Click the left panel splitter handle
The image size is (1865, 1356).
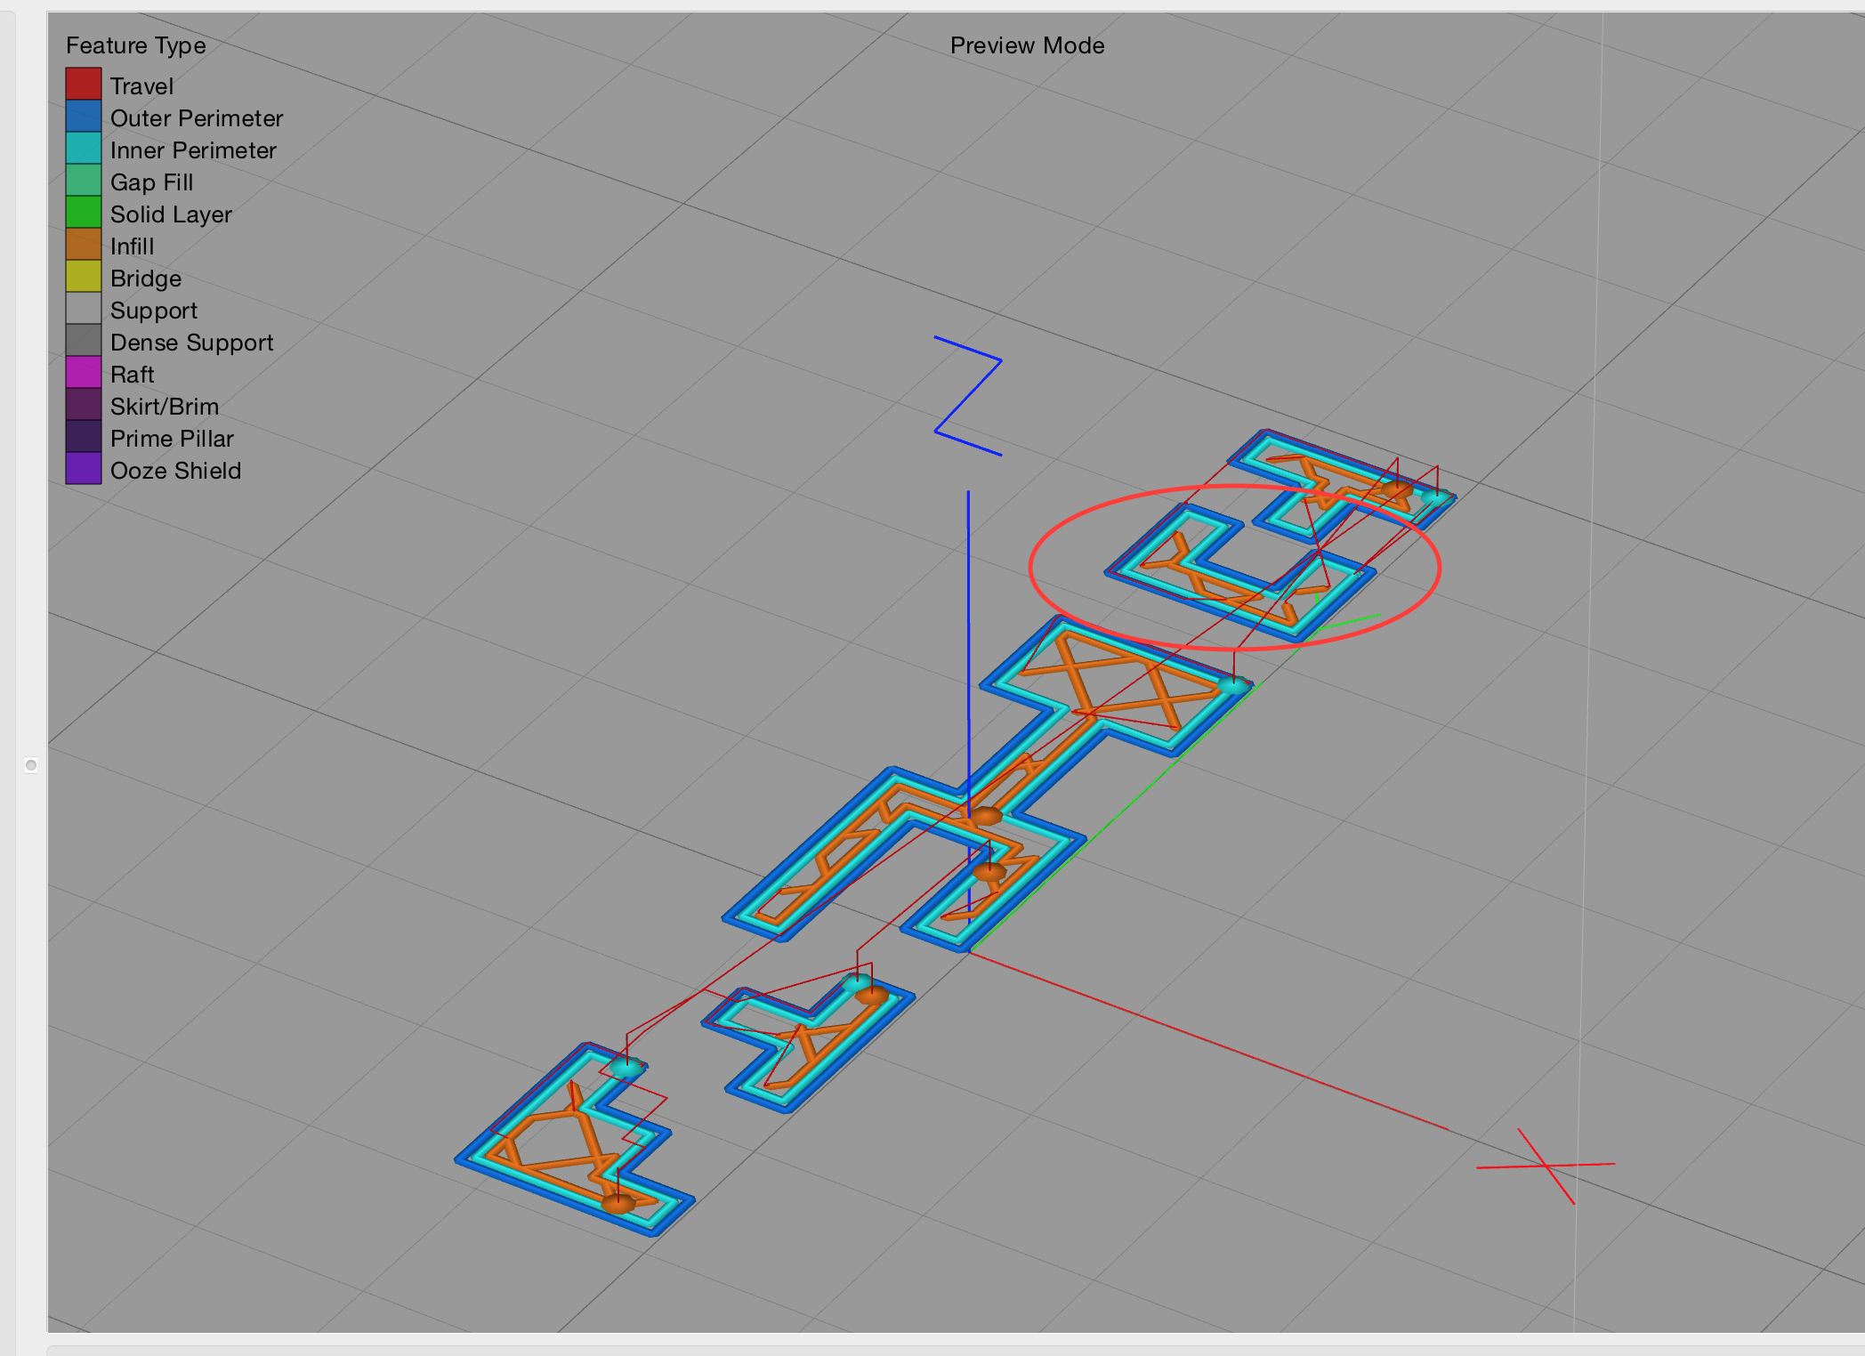click(x=31, y=765)
